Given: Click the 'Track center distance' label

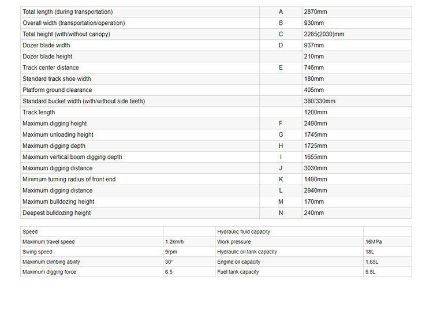Looking at the screenshot, I should click(x=51, y=68).
